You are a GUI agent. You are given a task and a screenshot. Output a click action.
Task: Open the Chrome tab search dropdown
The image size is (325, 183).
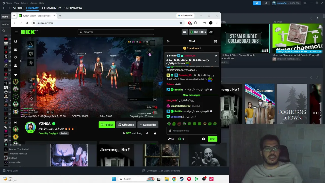point(14,16)
